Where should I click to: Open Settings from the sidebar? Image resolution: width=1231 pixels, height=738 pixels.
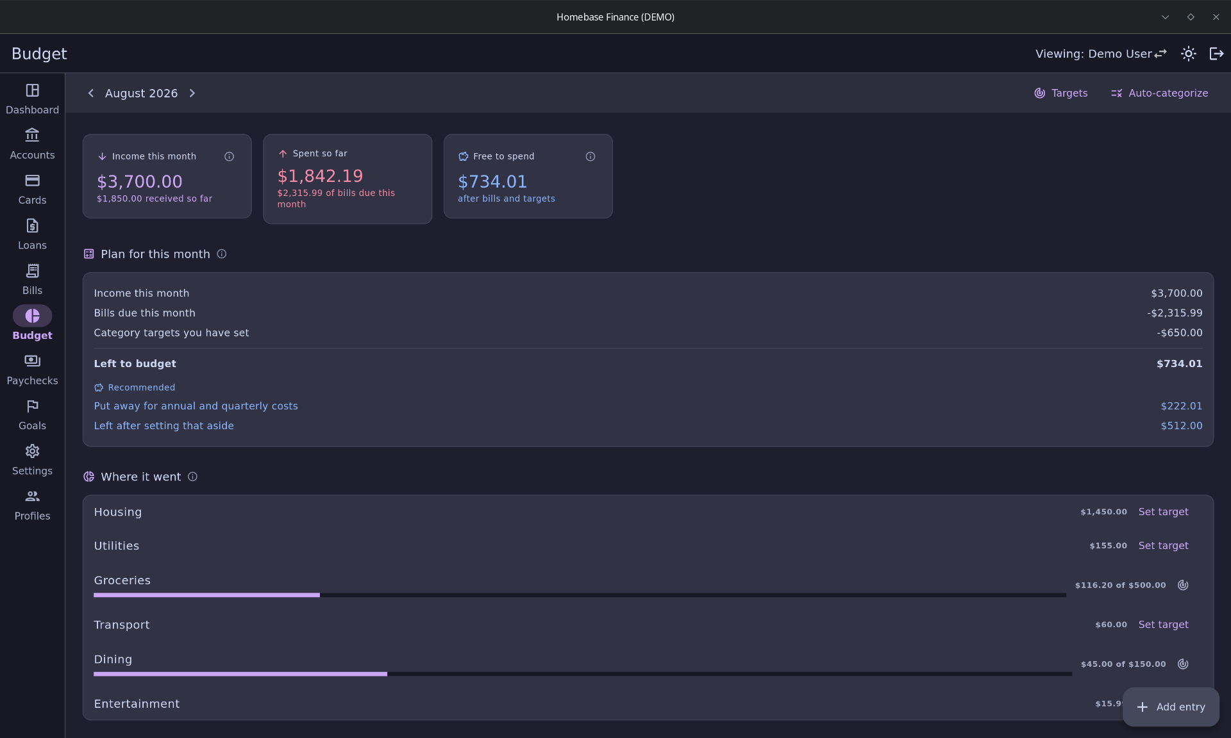pos(32,460)
